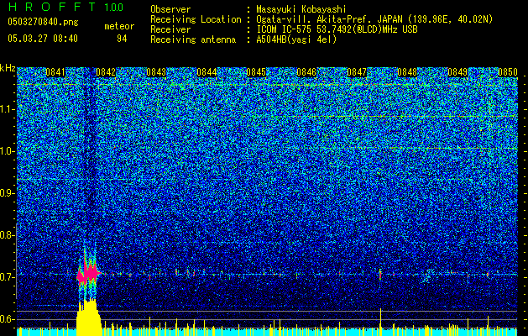This screenshot has width=528, height=336.
Task: Click the Observer label
Action: point(170,9)
